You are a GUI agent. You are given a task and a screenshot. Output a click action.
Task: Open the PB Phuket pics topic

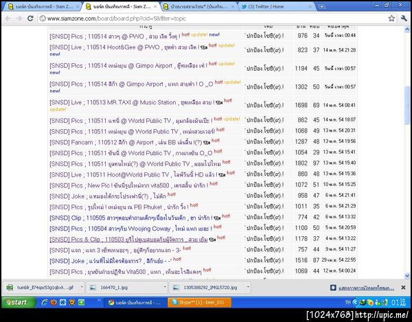coord(119,207)
